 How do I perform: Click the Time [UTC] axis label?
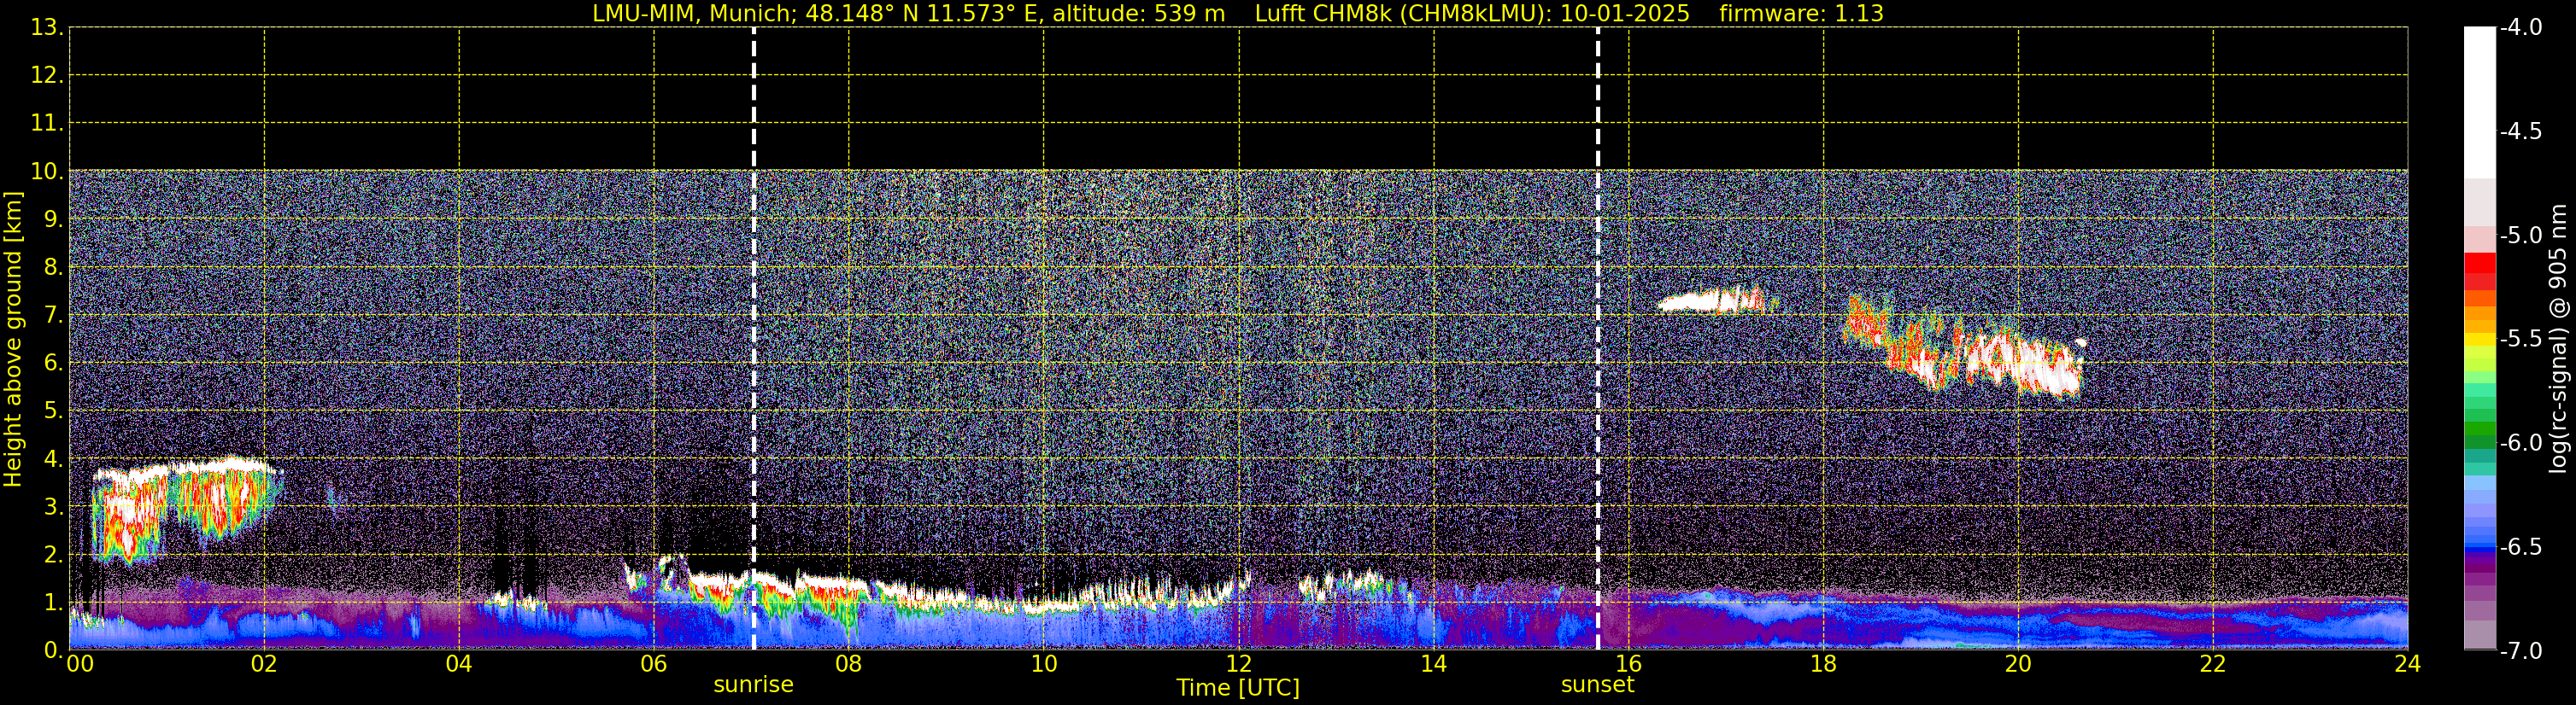point(1238,688)
